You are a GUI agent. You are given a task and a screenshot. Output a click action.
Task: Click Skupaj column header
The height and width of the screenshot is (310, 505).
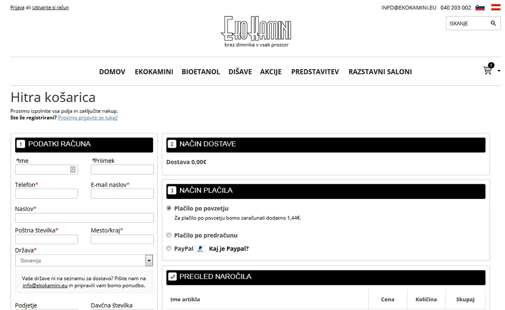465,299
